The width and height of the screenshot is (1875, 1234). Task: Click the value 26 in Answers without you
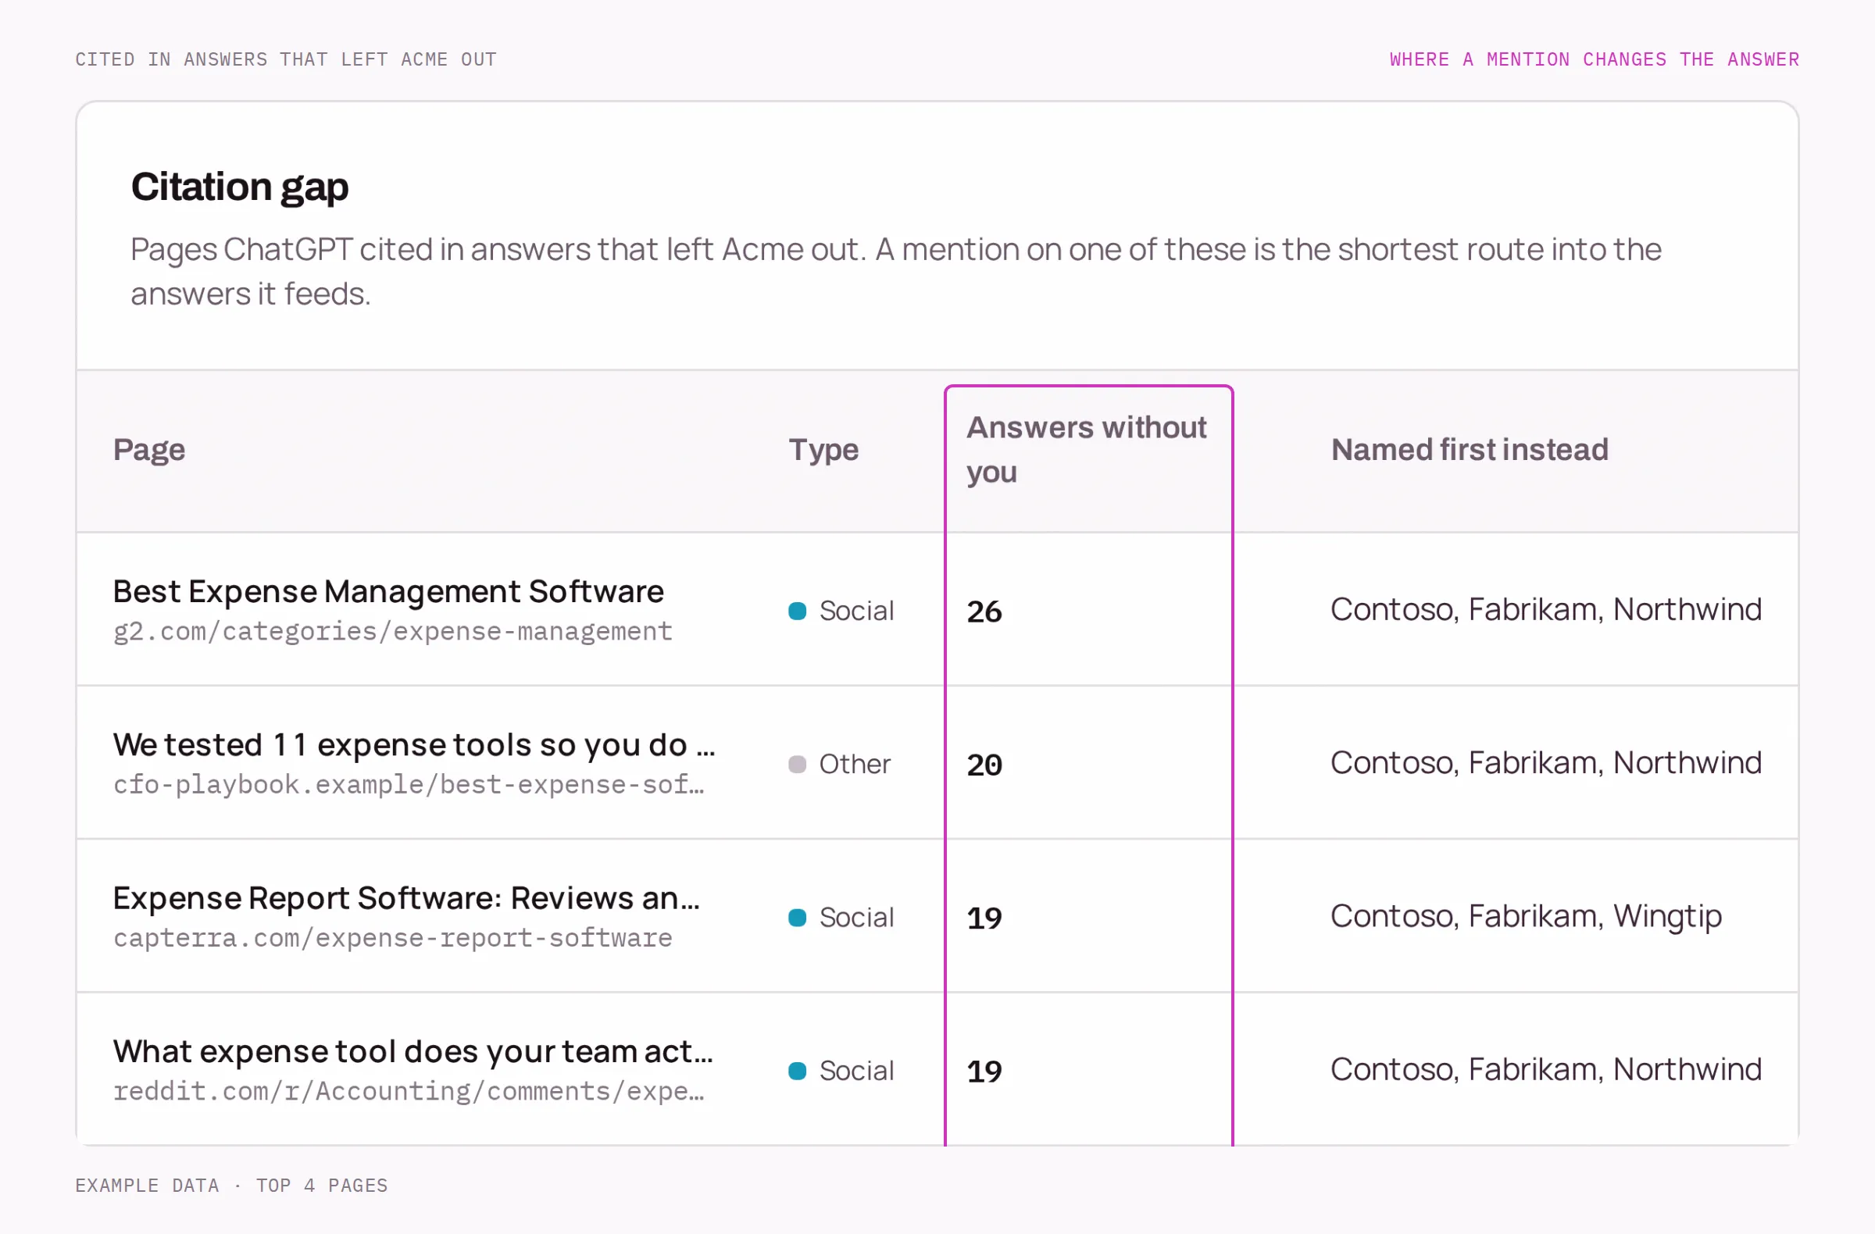click(x=984, y=612)
